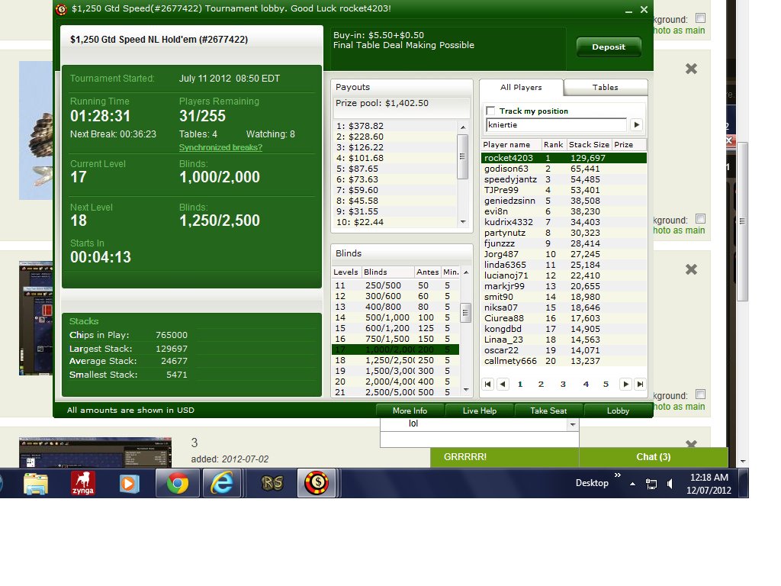Tick the middle background checkbox on the webpage
This screenshot has height=586, width=781.
pos(700,218)
